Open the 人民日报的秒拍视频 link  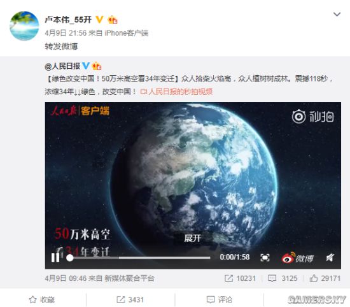[x=176, y=92]
